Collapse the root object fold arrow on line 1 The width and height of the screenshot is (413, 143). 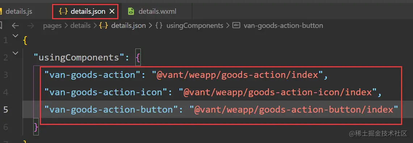16,35
